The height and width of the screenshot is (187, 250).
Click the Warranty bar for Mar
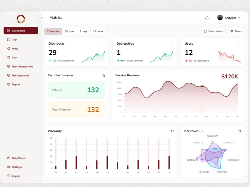[x=76, y=162]
